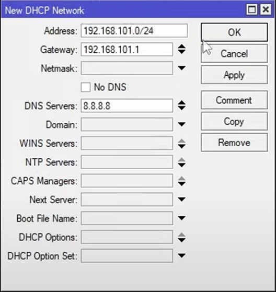Focus the Gateway input field
This screenshot has height=292, width=276.
(127, 49)
